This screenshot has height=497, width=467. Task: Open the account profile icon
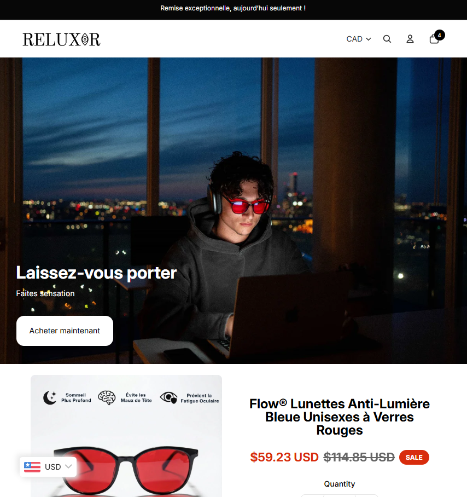[410, 39]
